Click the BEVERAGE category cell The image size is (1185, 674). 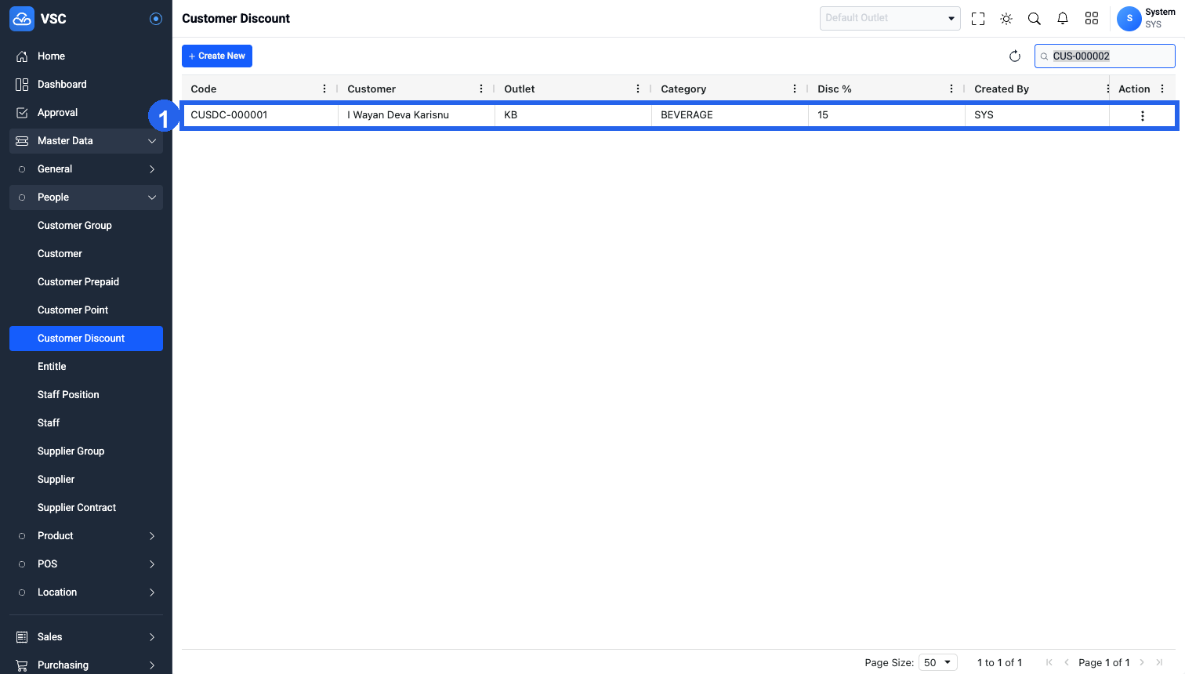click(x=730, y=115)
